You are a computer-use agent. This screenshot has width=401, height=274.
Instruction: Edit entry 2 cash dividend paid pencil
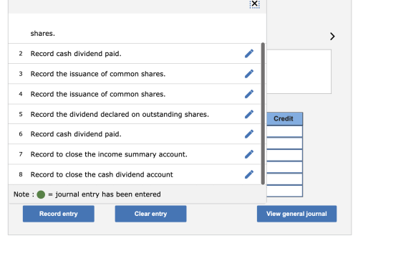click(249, 54)
